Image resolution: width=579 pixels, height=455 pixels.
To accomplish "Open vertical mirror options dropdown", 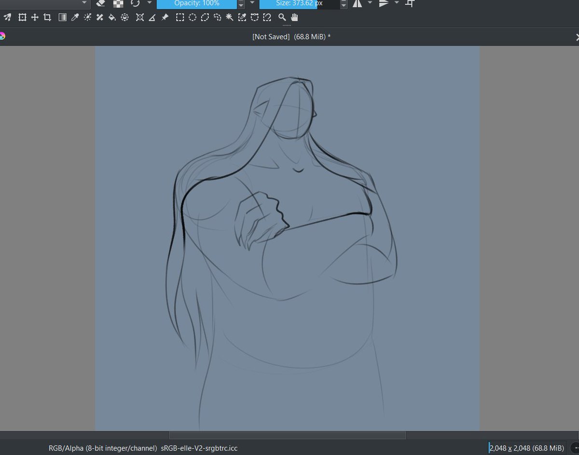I will [397, 3].
